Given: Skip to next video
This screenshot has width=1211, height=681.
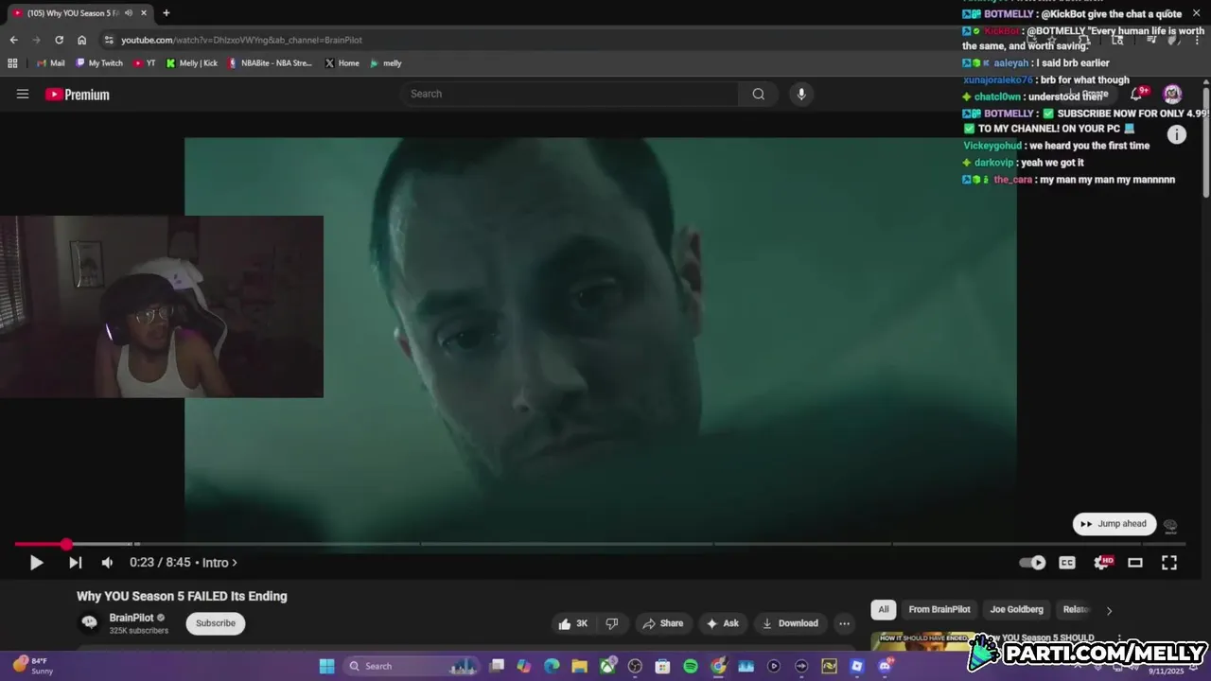Looking at the screenshot, I should pos(75,563).
